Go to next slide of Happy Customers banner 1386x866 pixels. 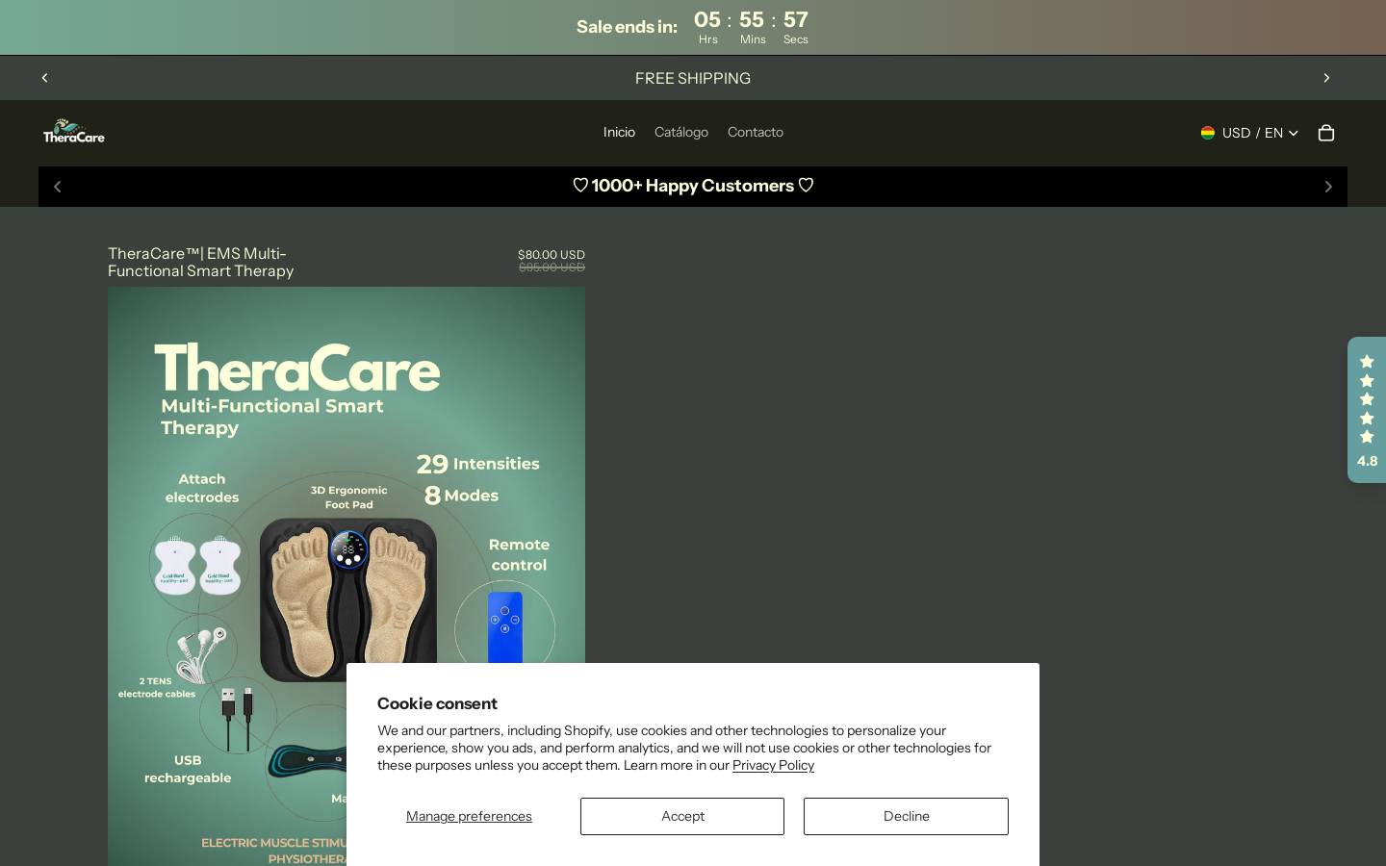[1328, 187]
